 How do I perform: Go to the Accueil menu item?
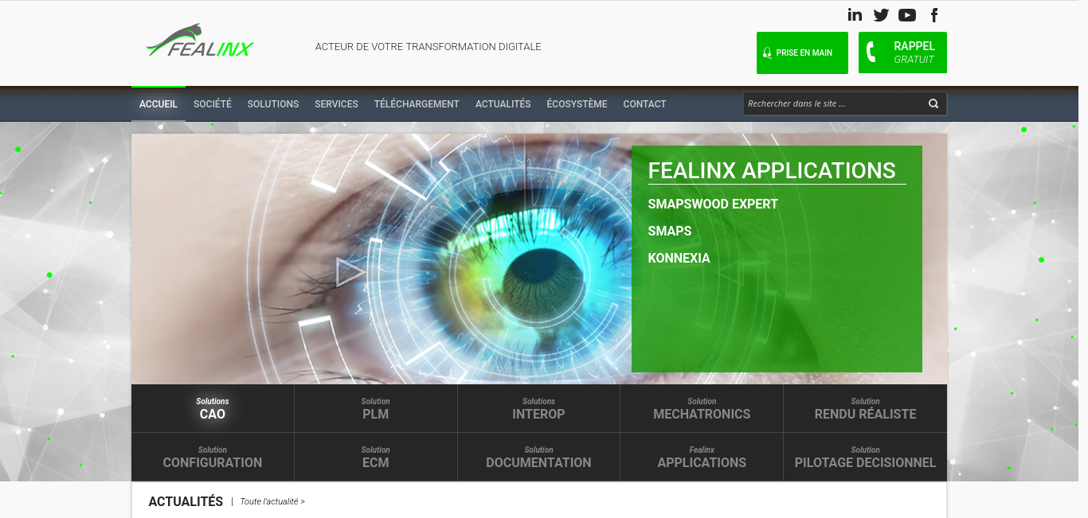(x=159, y=104)
